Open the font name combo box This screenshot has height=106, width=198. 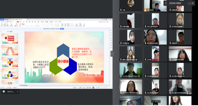pyautogui.click(x=29, y=24)
